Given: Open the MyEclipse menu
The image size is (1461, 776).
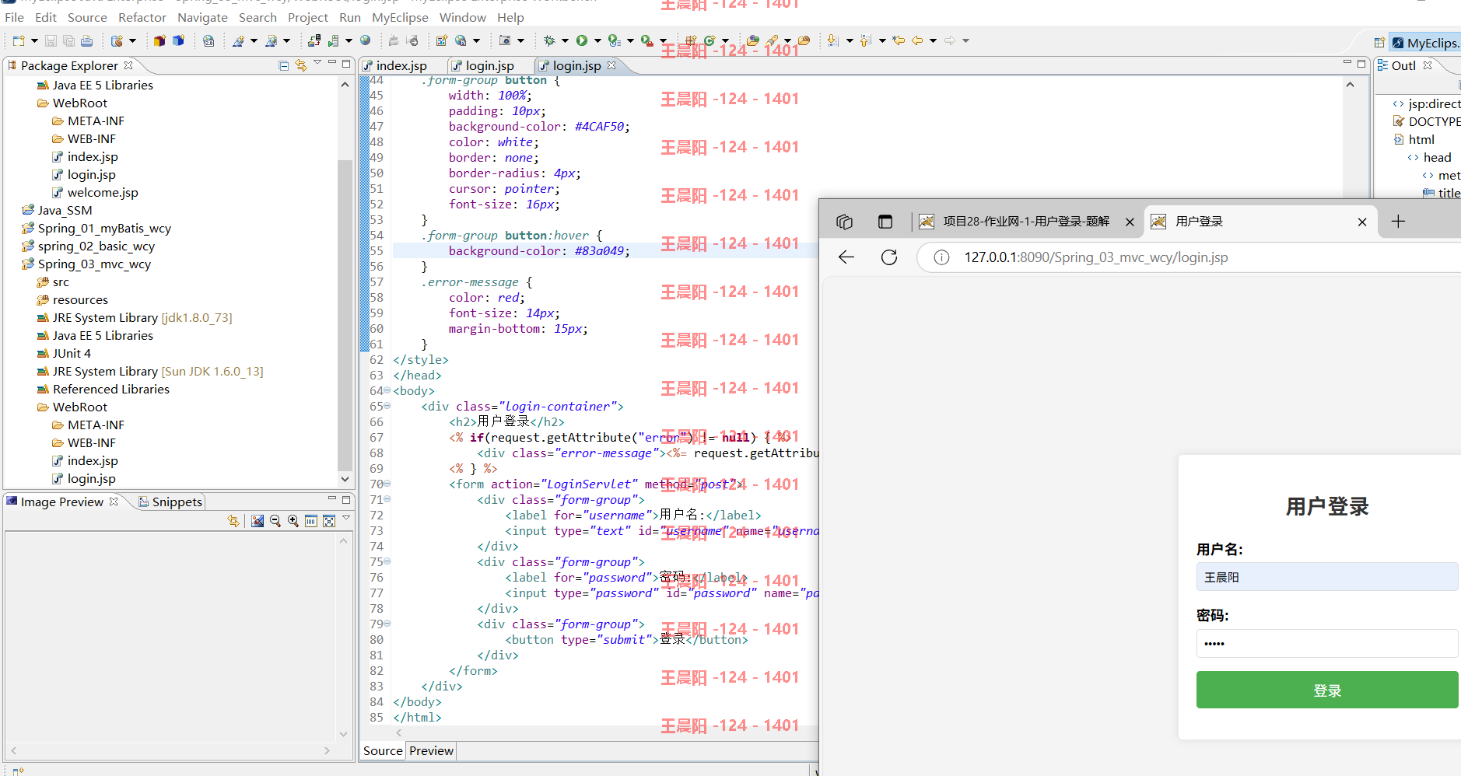Looking at the screenshot, I should (x=400, y=17).
